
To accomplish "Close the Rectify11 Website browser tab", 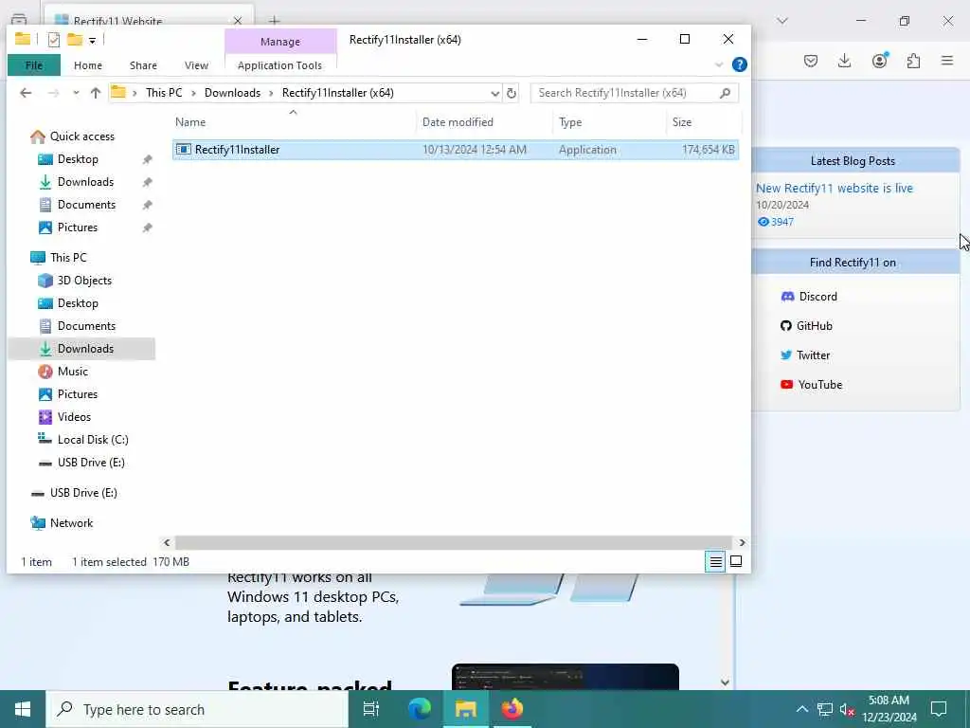I will point(238,21).
